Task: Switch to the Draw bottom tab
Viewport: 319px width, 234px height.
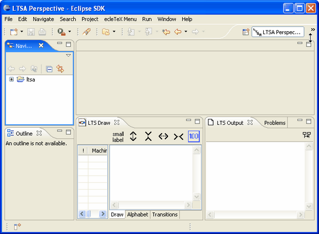Action: pos(117,215)
